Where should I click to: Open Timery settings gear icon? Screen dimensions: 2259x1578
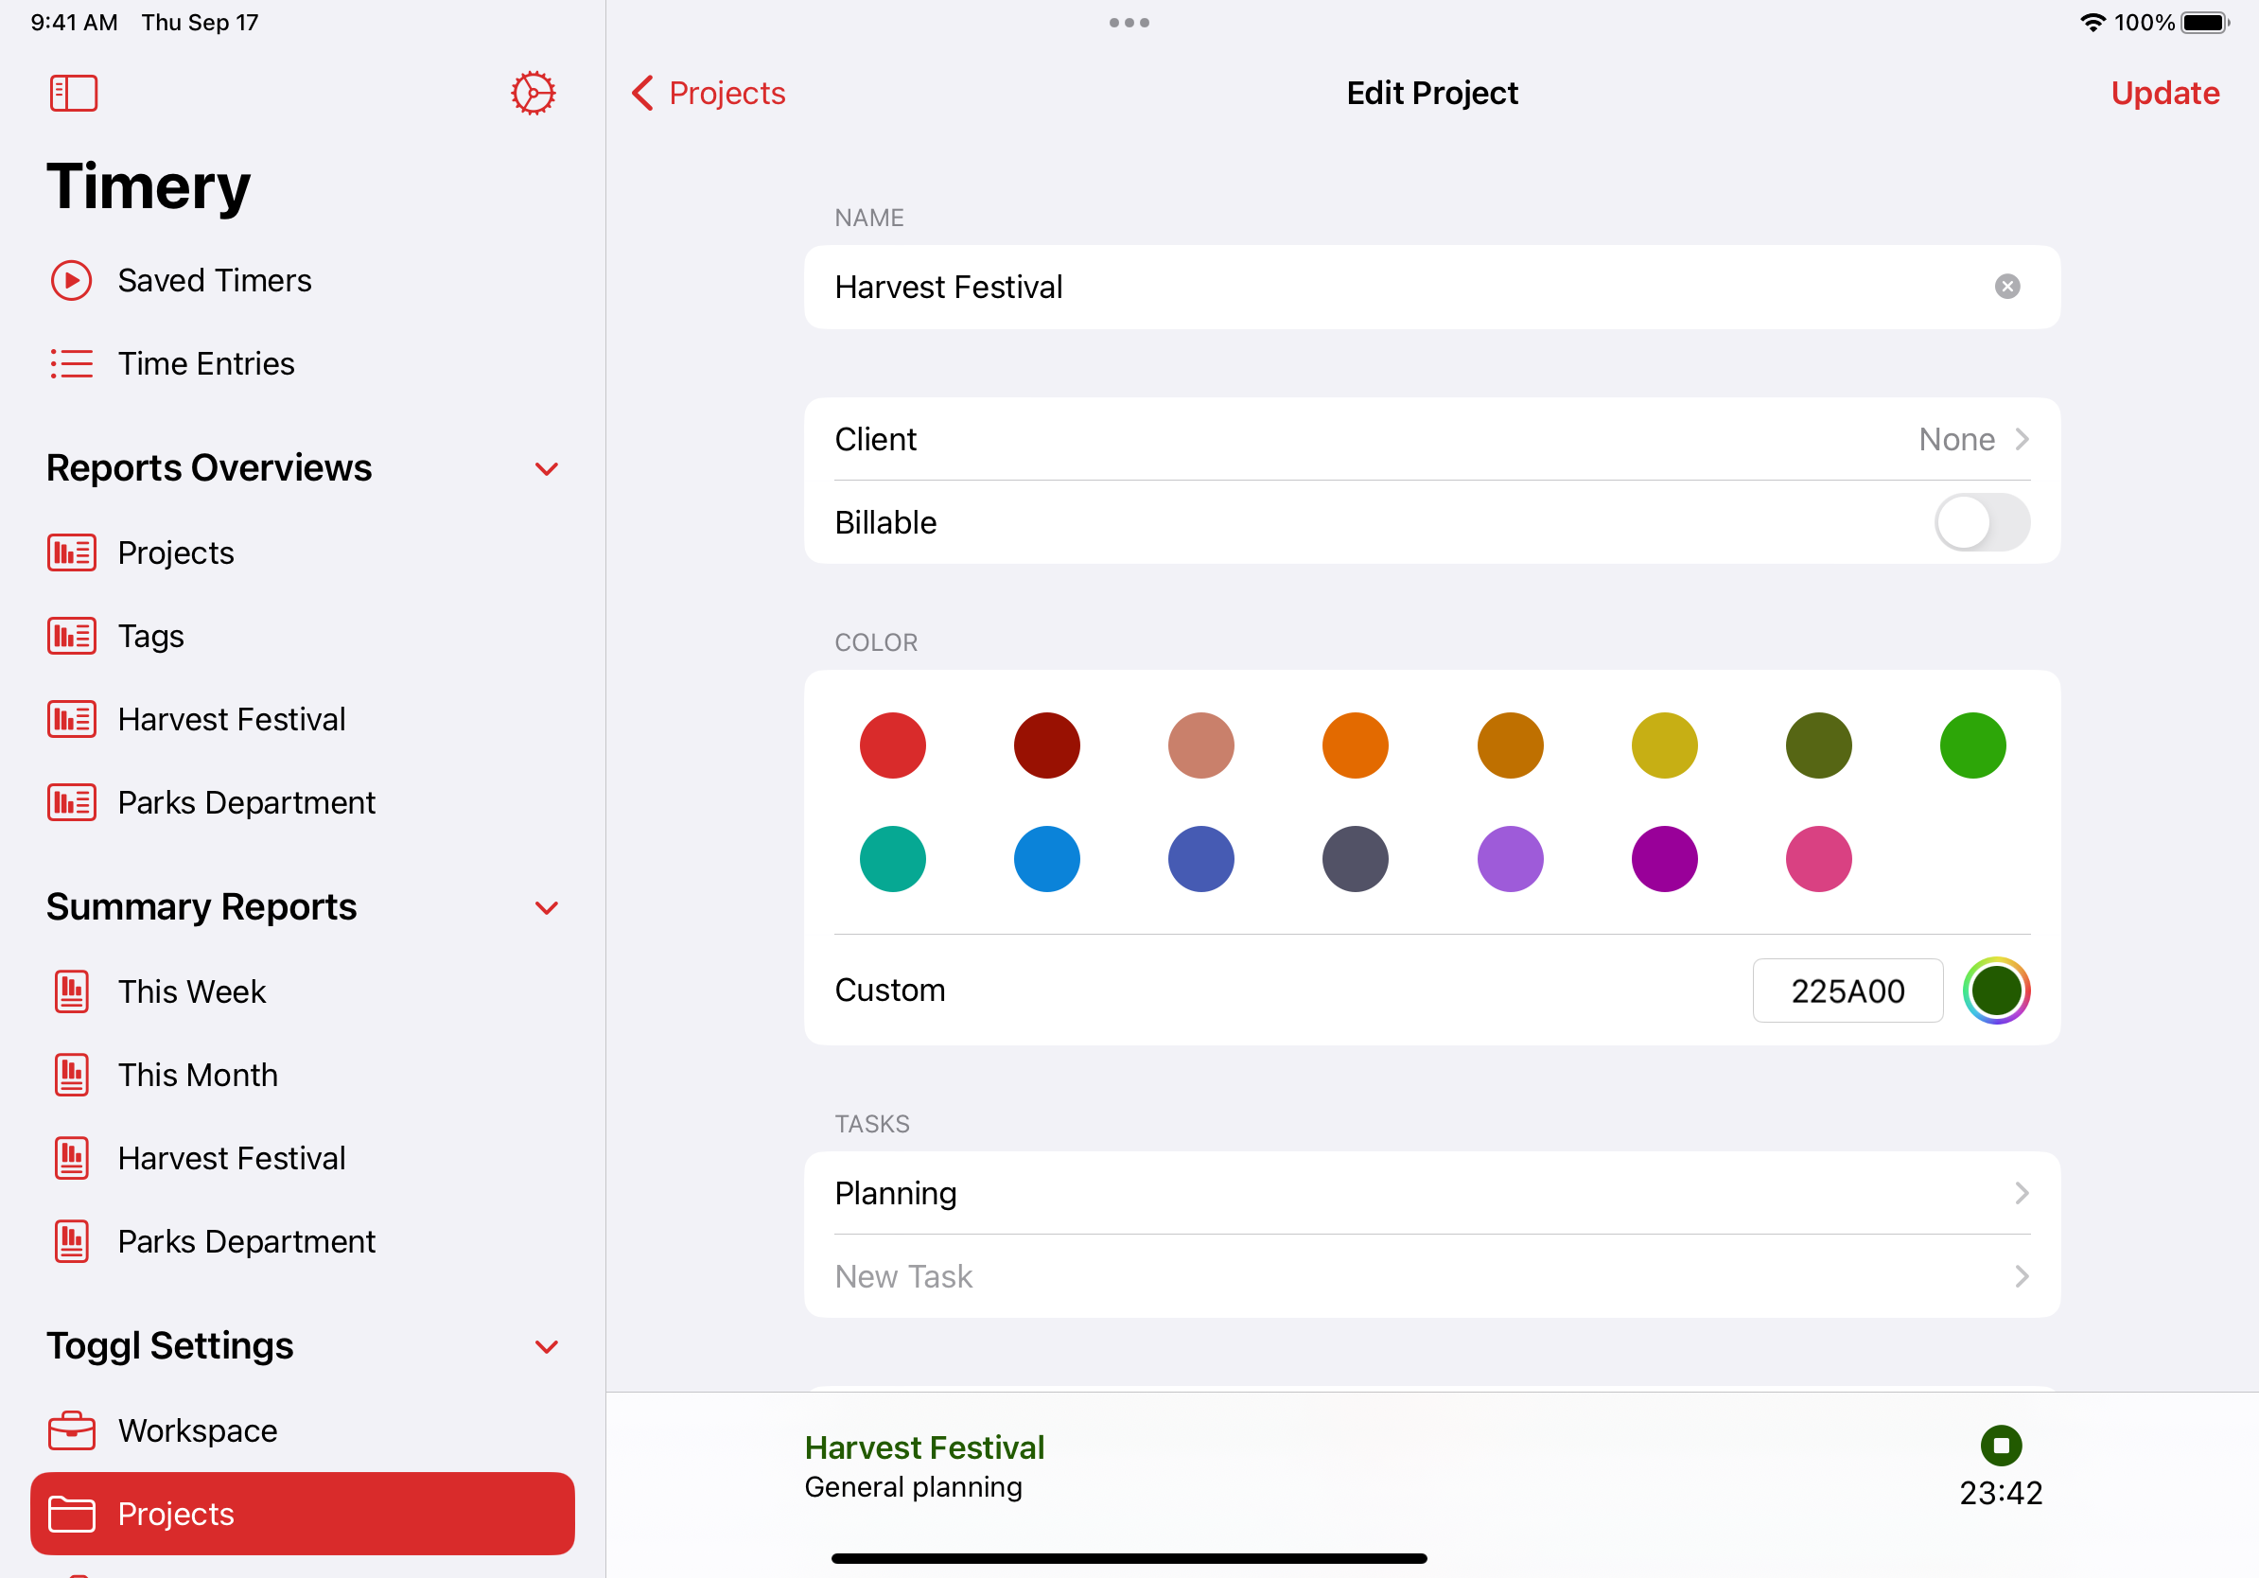coord(534,94)
